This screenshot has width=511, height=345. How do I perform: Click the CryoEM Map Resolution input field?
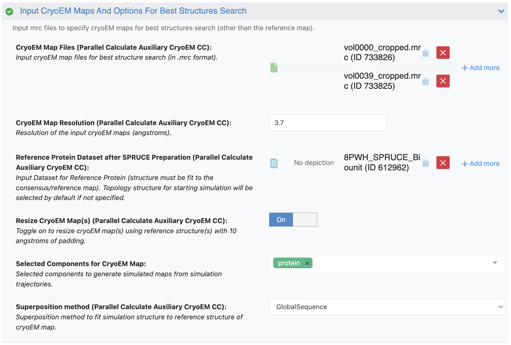click(x=328, y=123)
